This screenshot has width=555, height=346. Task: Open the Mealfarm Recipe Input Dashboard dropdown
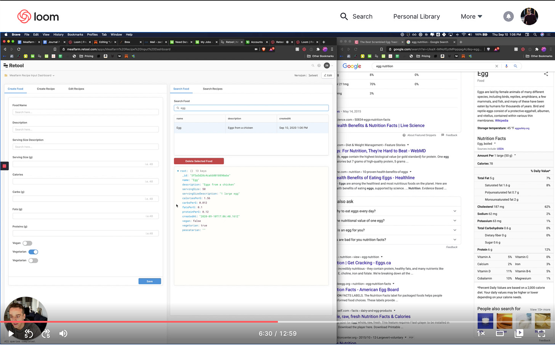pos(32,75)
